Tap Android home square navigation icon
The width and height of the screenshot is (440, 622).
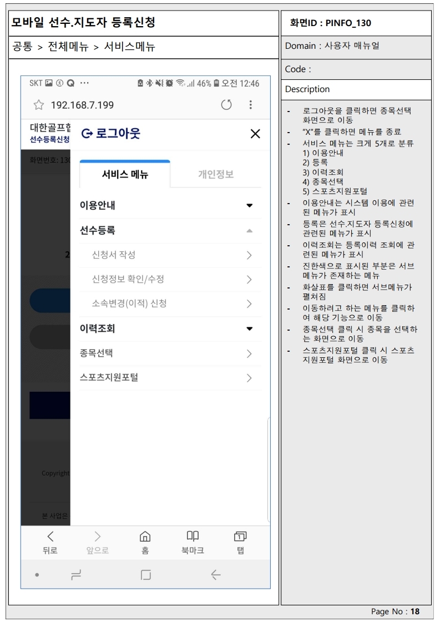145,575
